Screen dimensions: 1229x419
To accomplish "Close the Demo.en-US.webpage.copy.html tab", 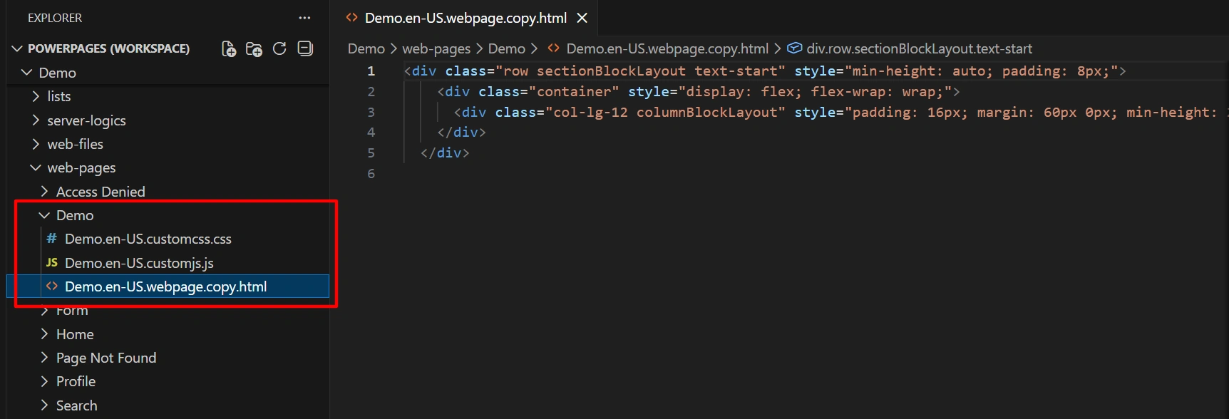I will [582, 18].
